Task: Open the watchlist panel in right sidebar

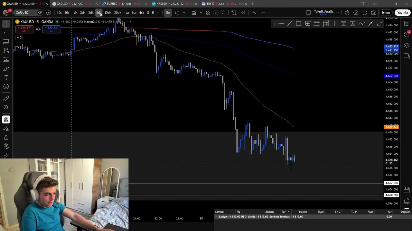Action: pos(407,24)
